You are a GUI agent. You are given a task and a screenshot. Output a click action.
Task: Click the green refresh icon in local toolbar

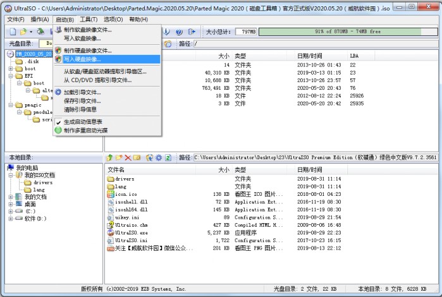click(x=168, y=157)
